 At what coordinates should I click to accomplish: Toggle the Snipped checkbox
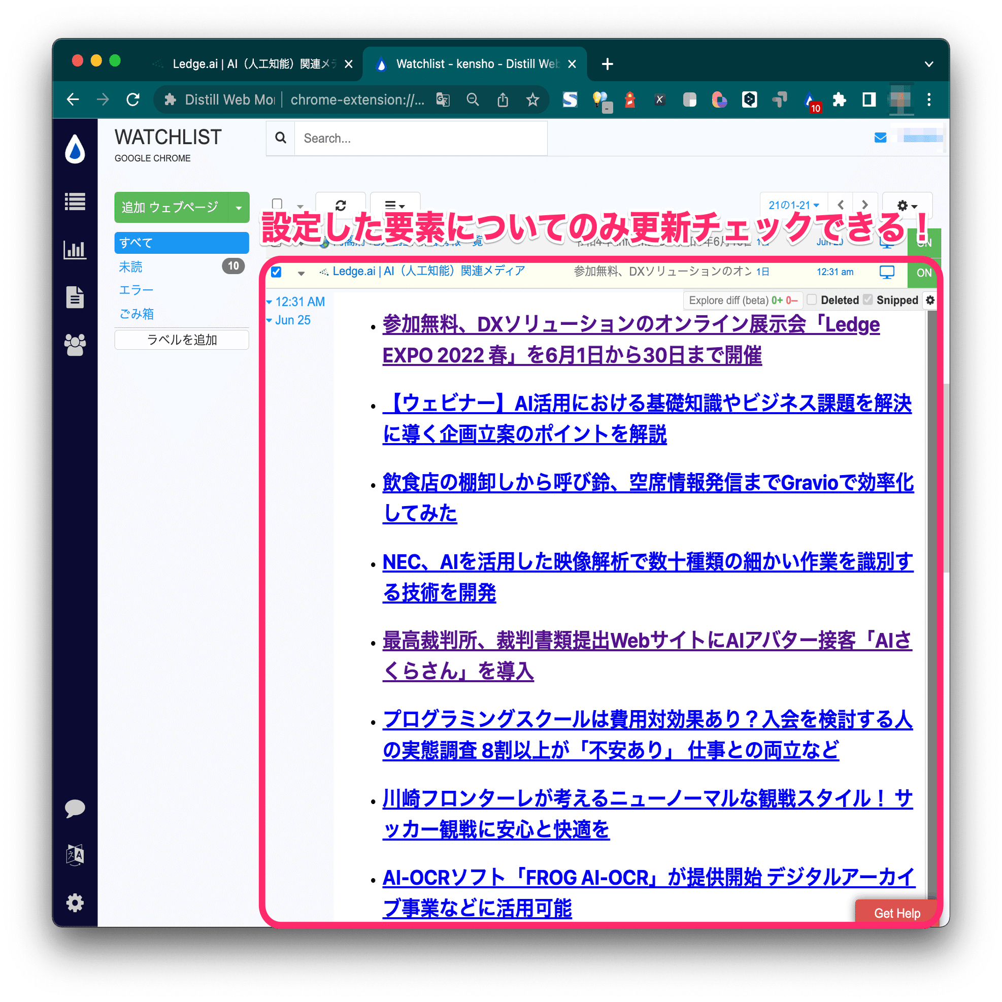tap(867, 299)
